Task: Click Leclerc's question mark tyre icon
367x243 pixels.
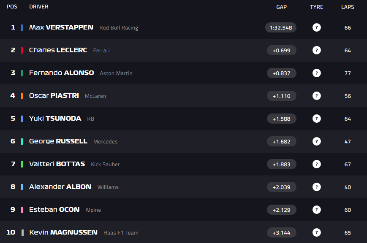Action: [316, 50]
